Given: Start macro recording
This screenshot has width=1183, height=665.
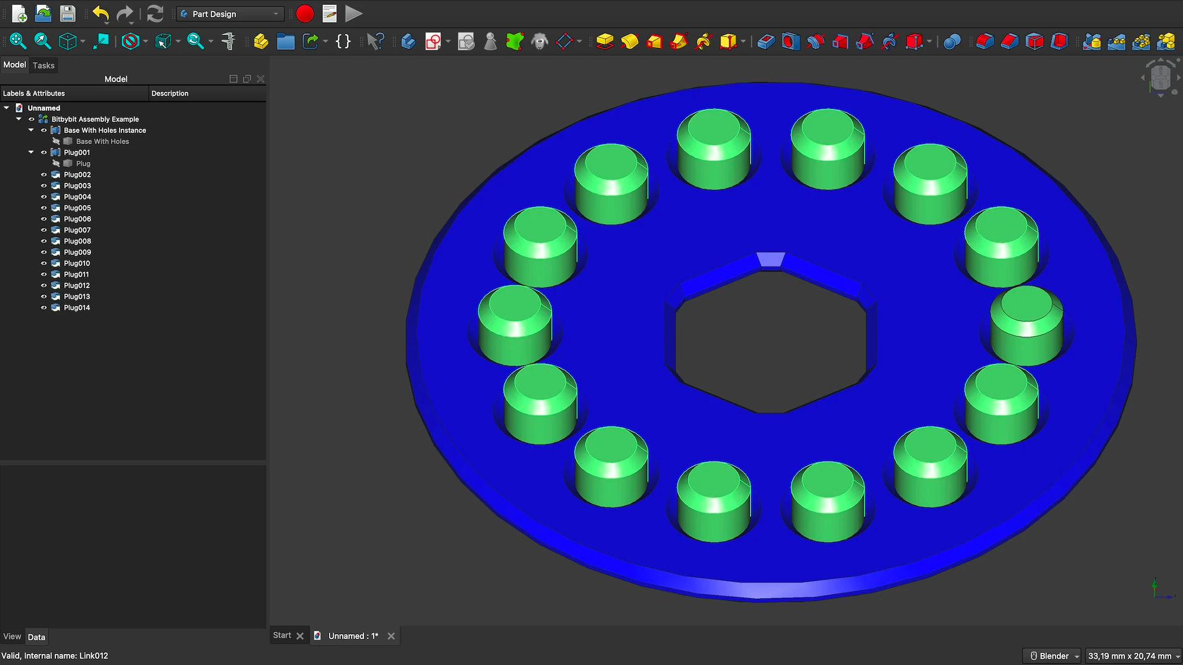Looking at the screenshot, I should (x=304, y=13).
